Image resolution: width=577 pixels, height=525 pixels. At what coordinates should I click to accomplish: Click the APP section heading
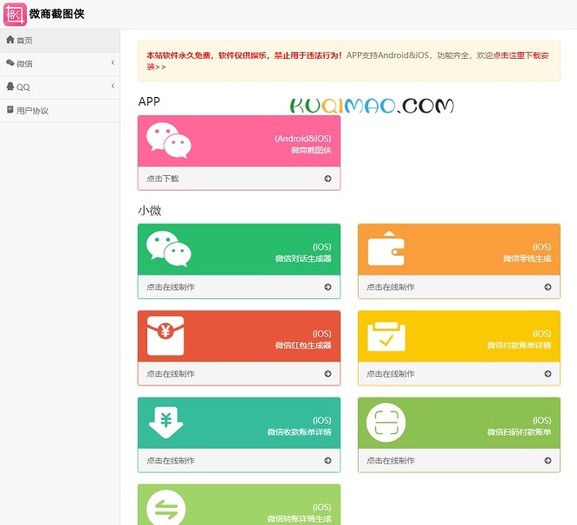click(149, 101)
